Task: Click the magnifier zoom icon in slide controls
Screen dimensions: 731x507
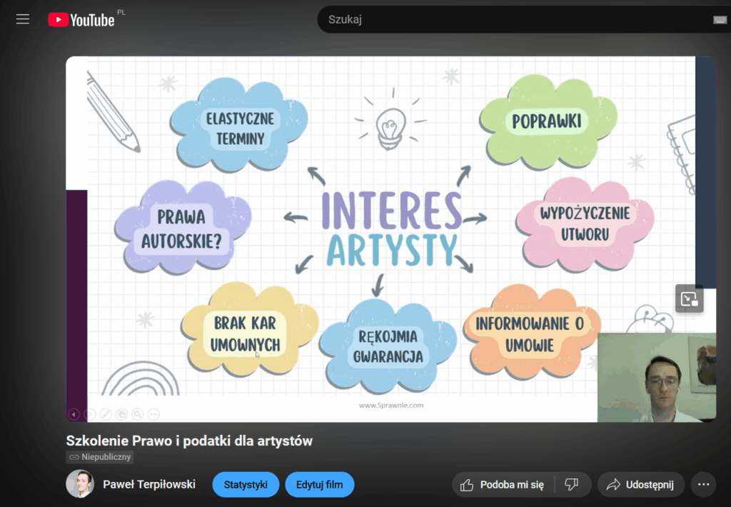Action: point(137,414)
